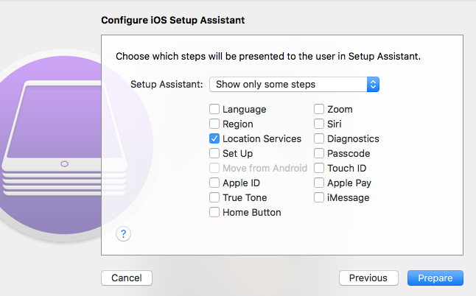Tick the Siri checkbox
The width and height of the screenshot is (476, 296).
[x=319, y=124]
